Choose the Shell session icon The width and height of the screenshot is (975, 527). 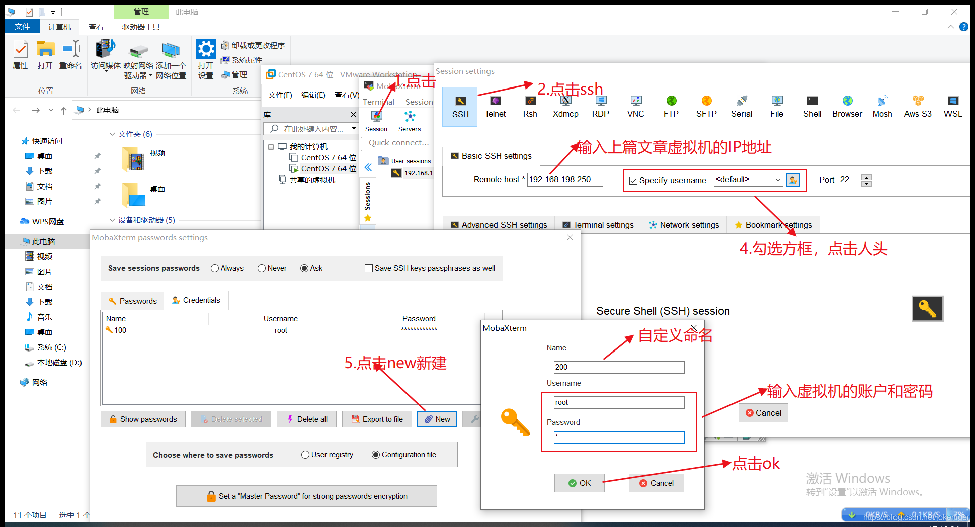coord(812,107)
